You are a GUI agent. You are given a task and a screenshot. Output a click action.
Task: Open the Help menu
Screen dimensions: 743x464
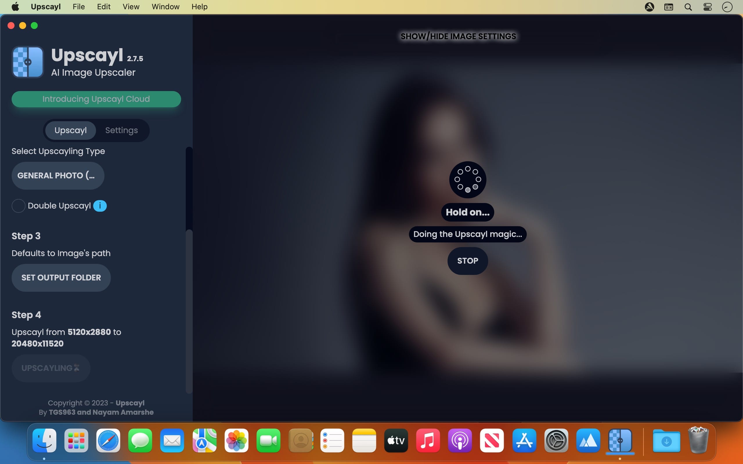click(200, 7)
